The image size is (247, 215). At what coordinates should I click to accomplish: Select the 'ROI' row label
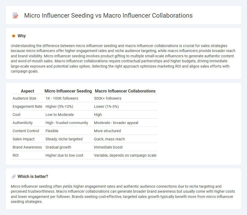16,155
